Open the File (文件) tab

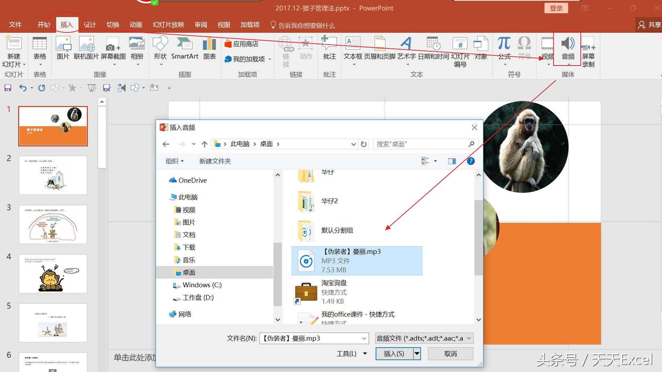(15, 25)
